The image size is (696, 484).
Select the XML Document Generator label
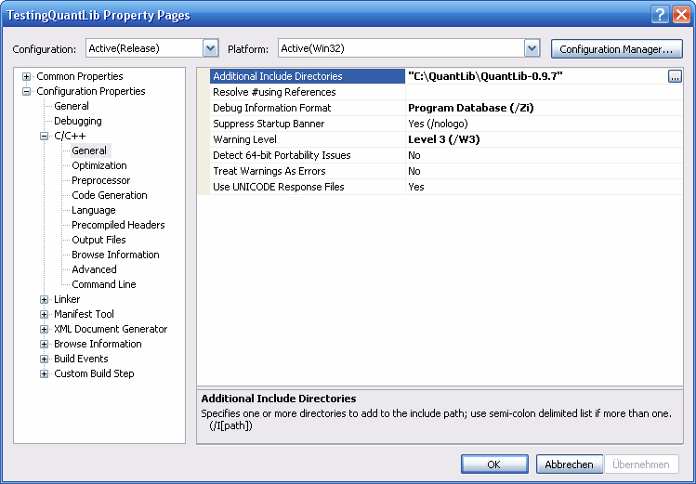111,329
